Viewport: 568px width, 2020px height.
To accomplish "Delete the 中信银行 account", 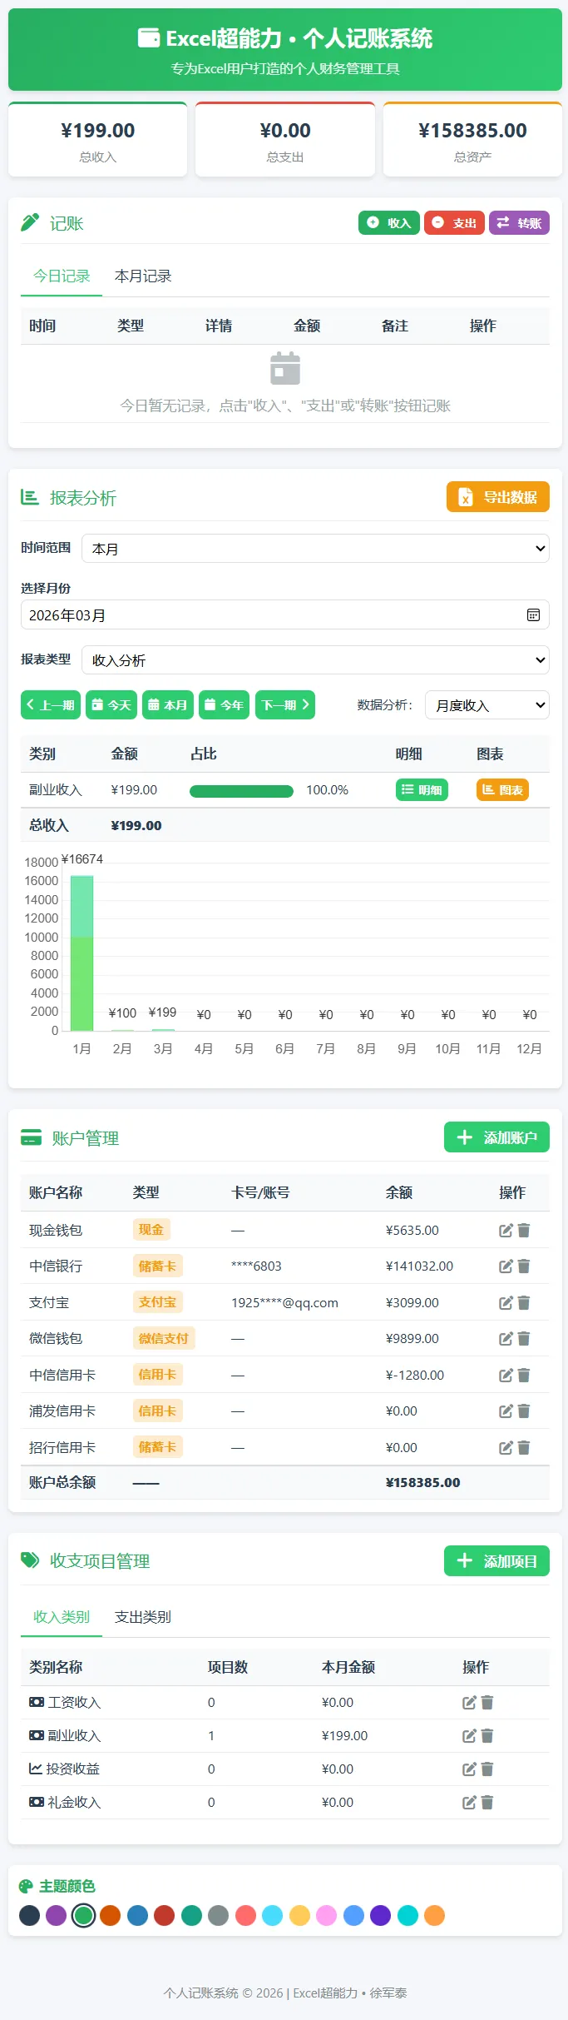I will [524, 1266].
